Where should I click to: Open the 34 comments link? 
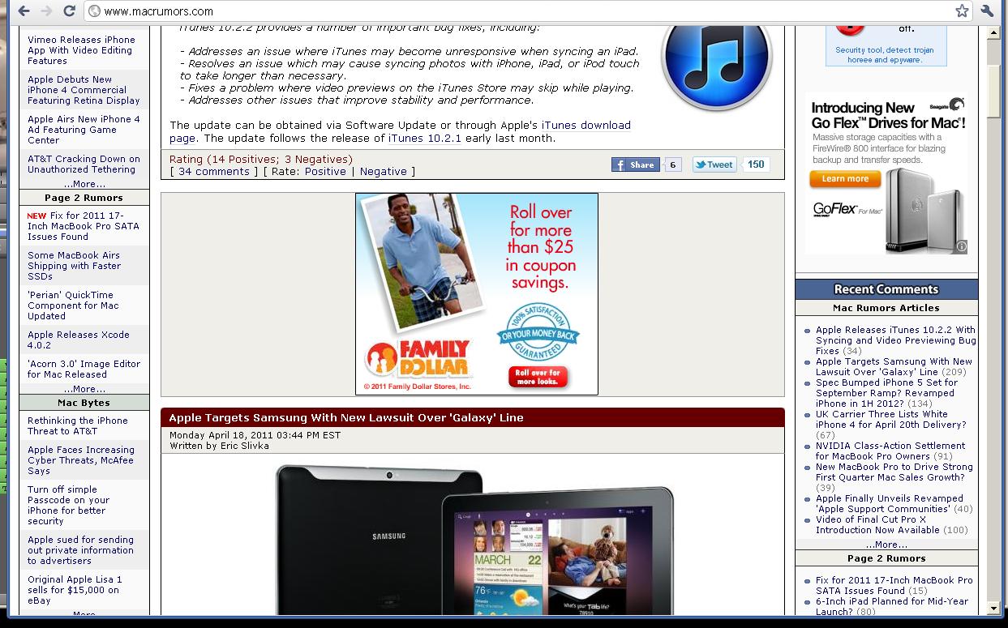pyautogui.click(x=214, y=172)
